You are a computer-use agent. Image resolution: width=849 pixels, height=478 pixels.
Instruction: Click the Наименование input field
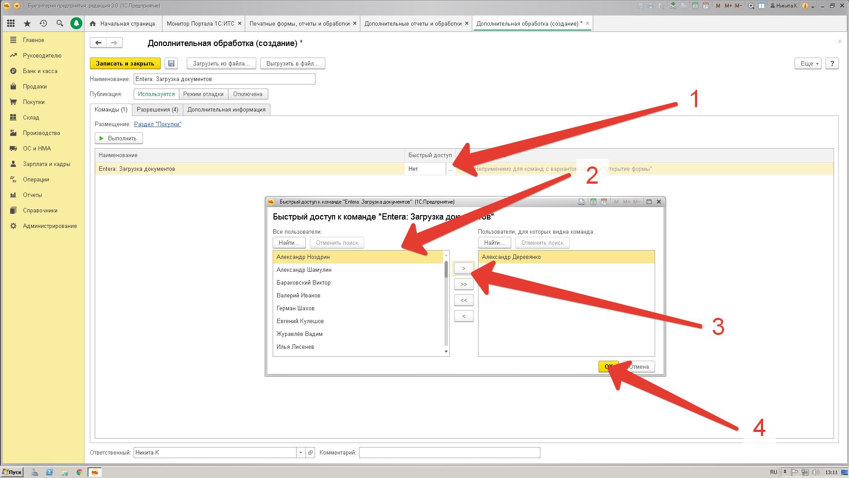[x=224, y=79]
